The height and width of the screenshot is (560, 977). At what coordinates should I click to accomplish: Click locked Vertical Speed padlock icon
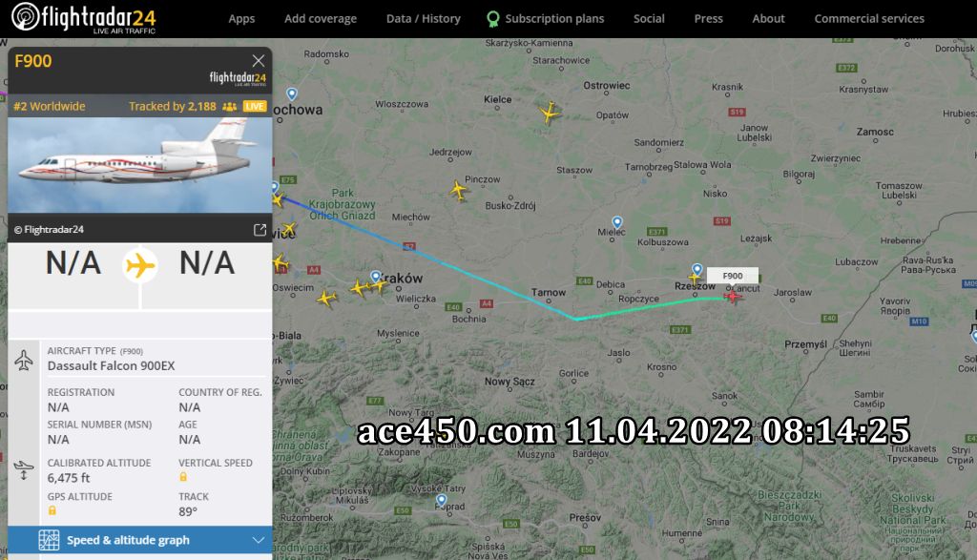click(183, 477)
